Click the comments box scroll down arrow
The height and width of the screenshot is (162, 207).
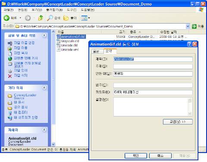coord(190,114)
